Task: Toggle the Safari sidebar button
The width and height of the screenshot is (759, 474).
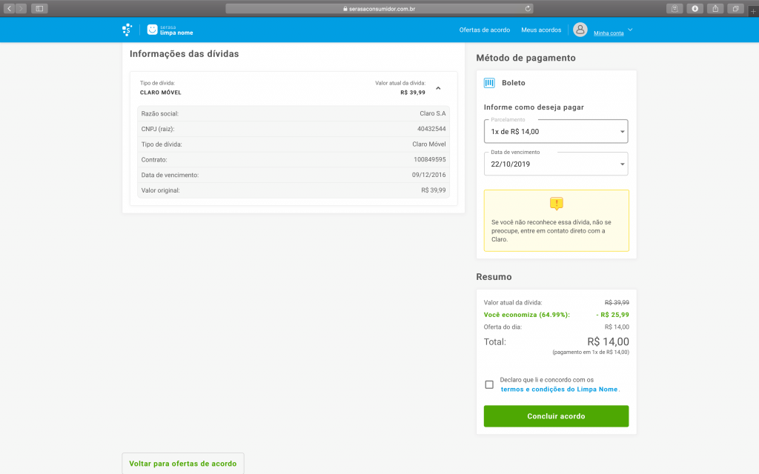Action: click(x=40, y=8)
